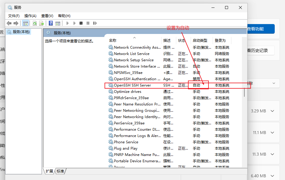Image resolution: width=285 pixels, height=180 pixels.
Task: Sort services by the 名称 column header
Action: click(x=113, y=40)
